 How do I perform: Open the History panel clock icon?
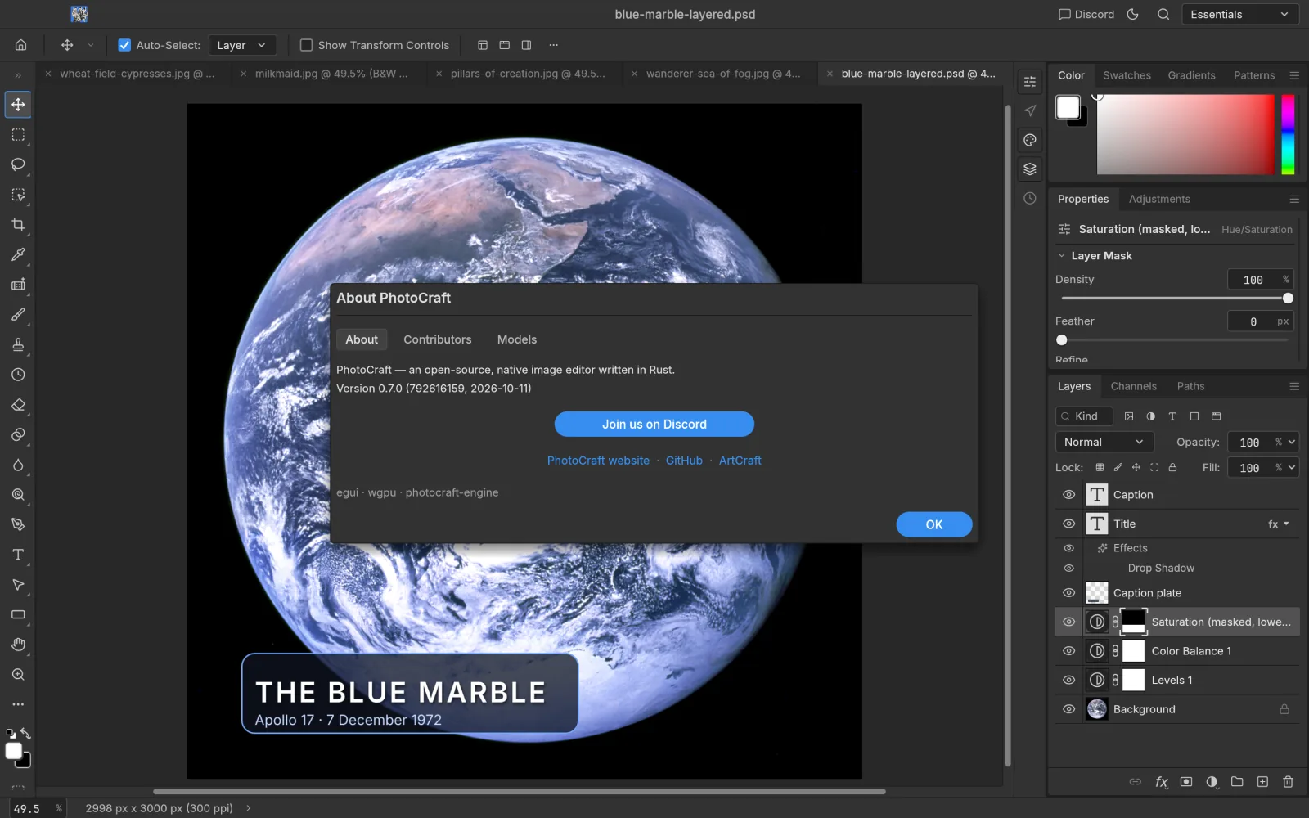pos(1030,199)
